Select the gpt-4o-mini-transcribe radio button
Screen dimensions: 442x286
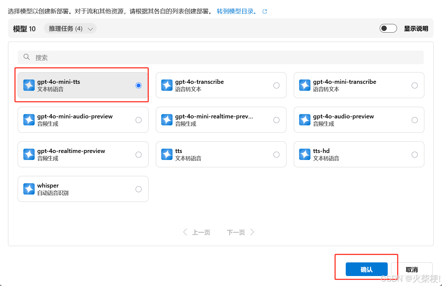tap(415, 85)
